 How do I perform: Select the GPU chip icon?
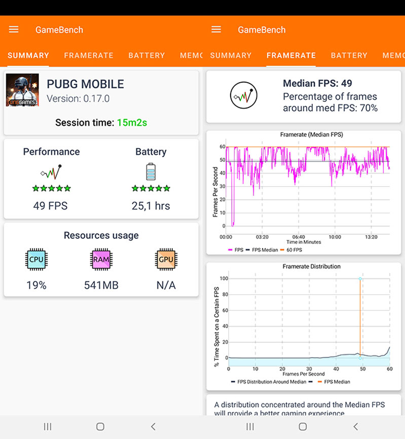[x=166, y=260]
